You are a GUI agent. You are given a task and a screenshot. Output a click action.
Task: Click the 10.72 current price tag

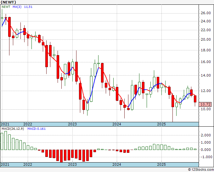(205, 104)
